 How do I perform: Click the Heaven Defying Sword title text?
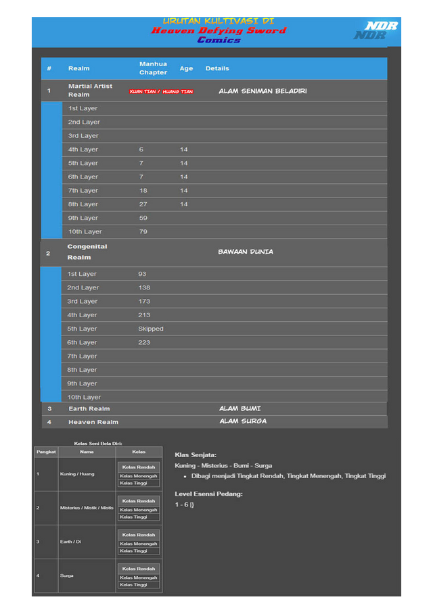218,30
